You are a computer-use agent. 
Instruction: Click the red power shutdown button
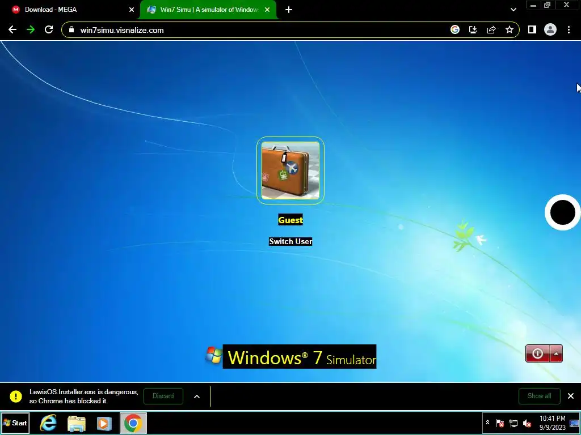[537, 353]
